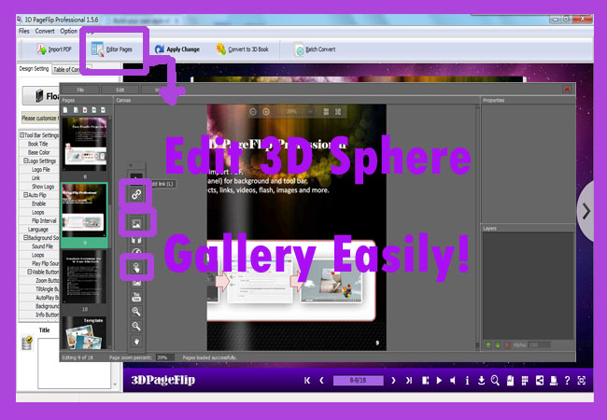Click the search magnifier in flipbook bar
The width and height of the screenshot is (607, 420).
click(495, 381)
